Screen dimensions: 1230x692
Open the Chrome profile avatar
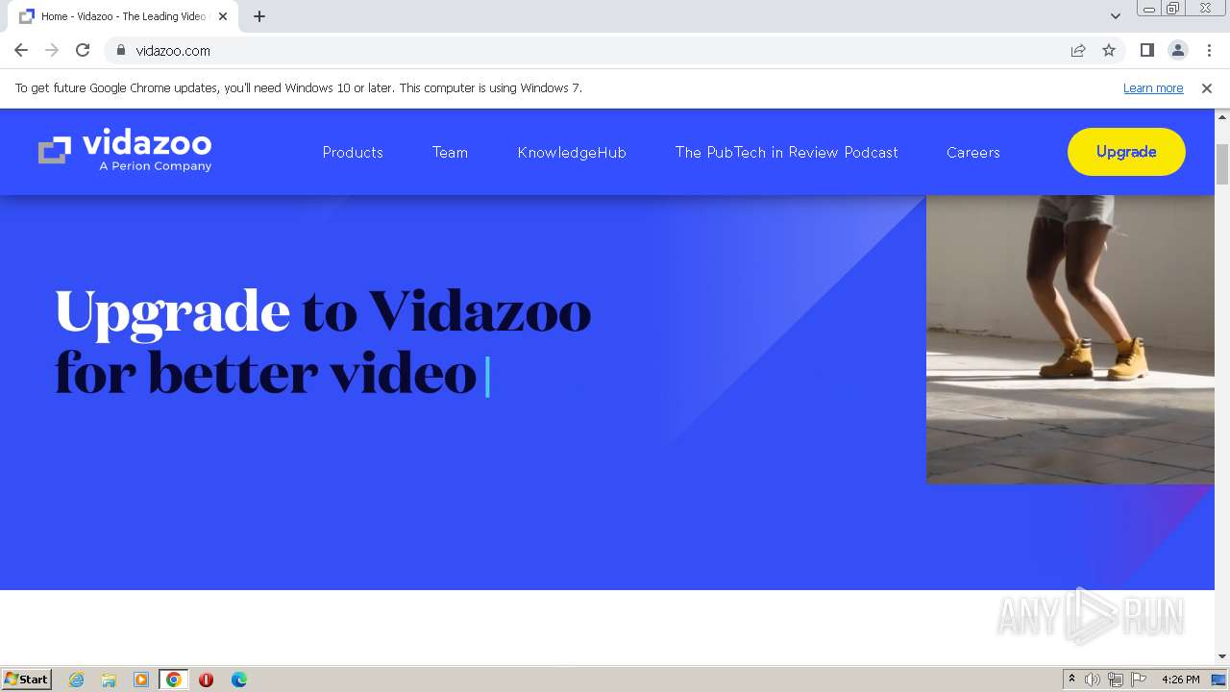click(x=1177, y=50)
